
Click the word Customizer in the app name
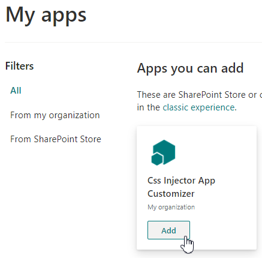(x=171, y=194)
